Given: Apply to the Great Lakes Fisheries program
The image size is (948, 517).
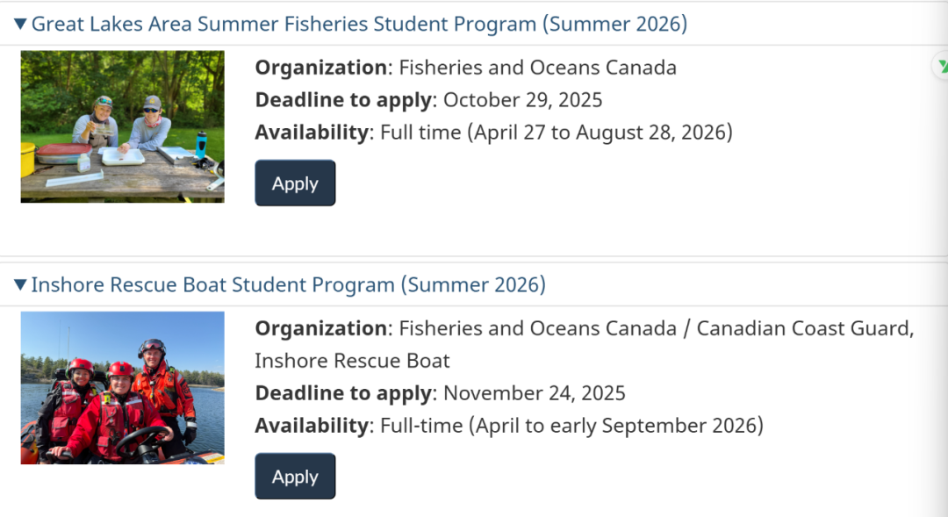Looking at the screenshot, I should click(x=295, y=183).
